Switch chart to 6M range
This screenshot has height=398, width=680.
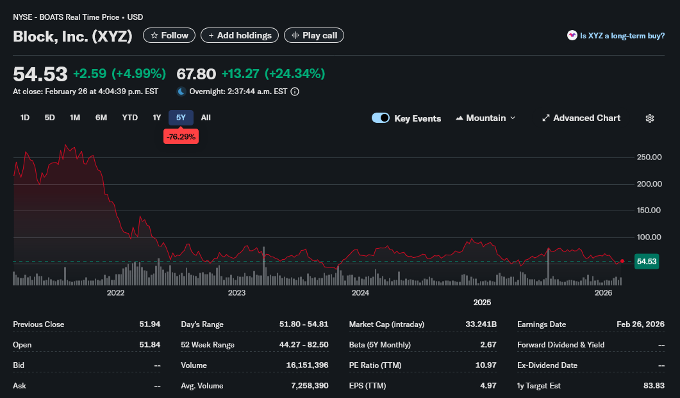tap(101, 117)
